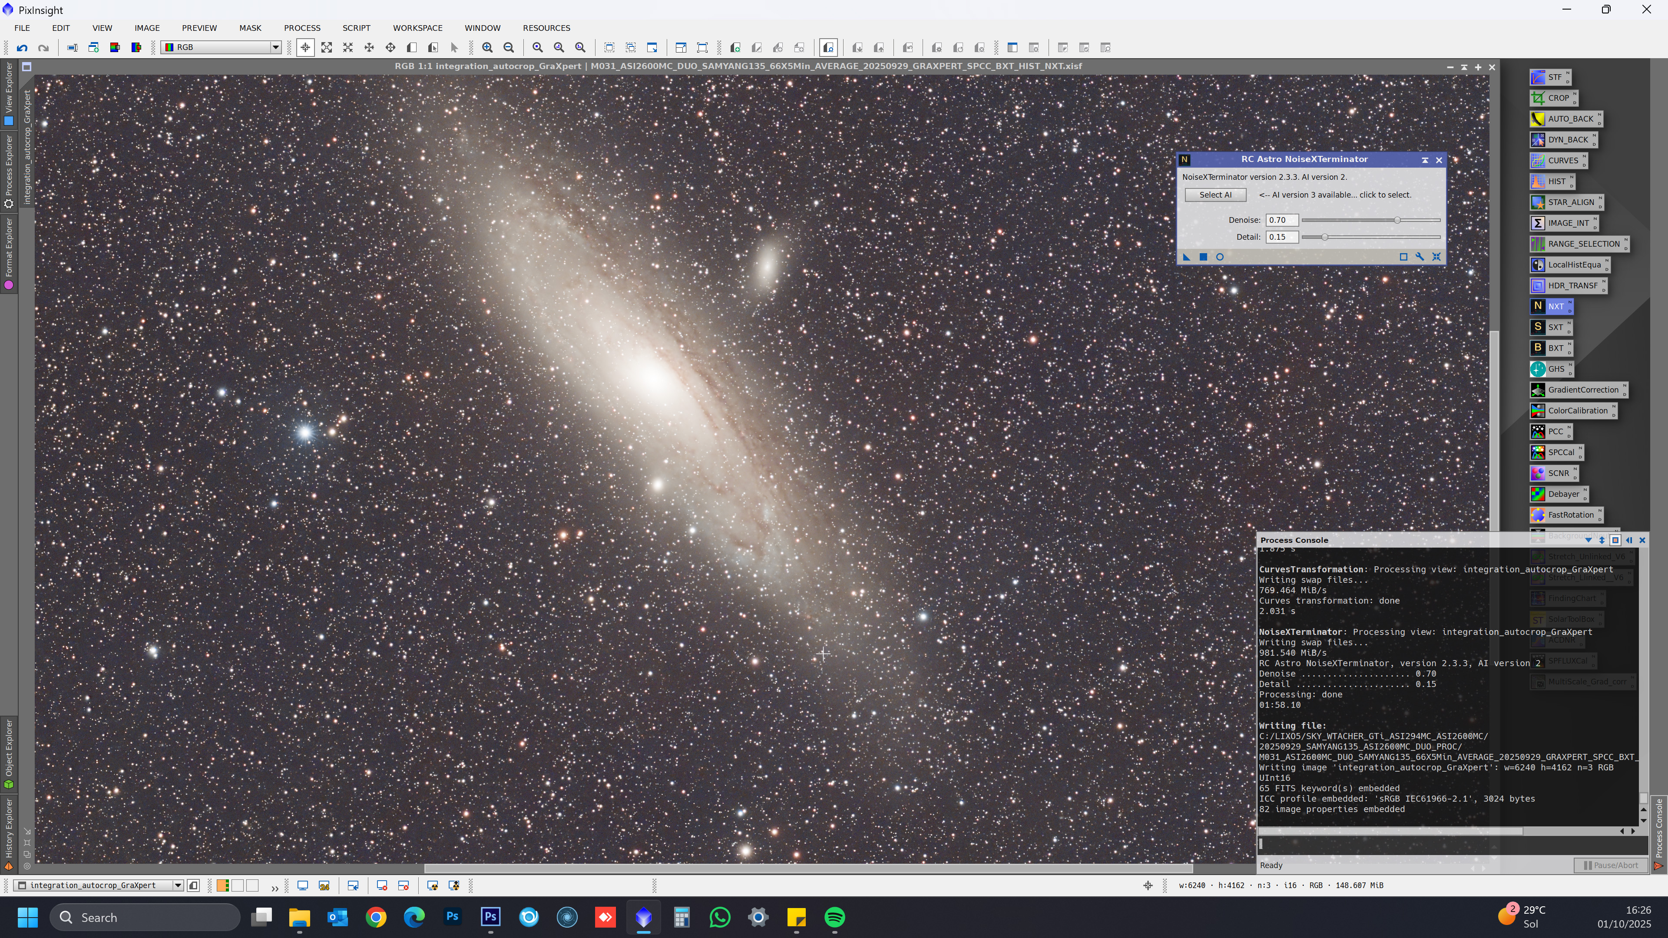Image resolution: width=1668 pixels, height=938 pixels.
Task: Open the RGB channel display dropdown
Action: (x=275, y=47)
